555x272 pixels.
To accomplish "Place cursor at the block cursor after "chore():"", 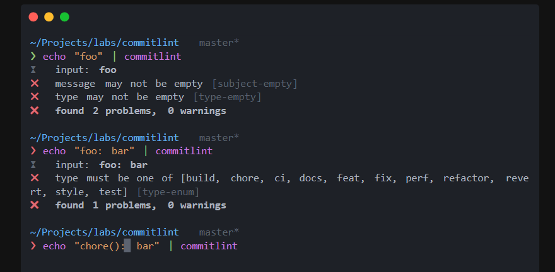I will 127,246.
